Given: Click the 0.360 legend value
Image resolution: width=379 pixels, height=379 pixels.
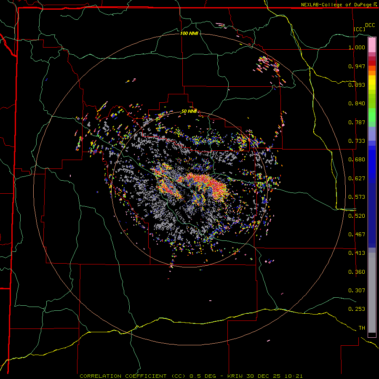Looking at the screenshot, I should pos(357,272).
